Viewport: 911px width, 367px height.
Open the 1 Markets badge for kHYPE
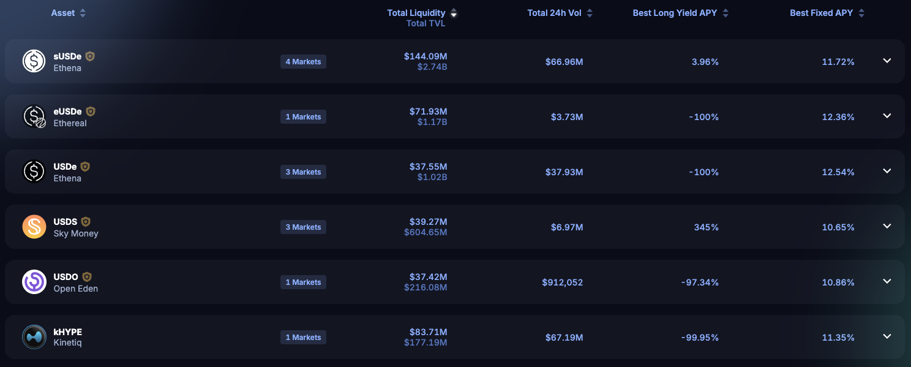pyautogui.click(x=303, y=338)
